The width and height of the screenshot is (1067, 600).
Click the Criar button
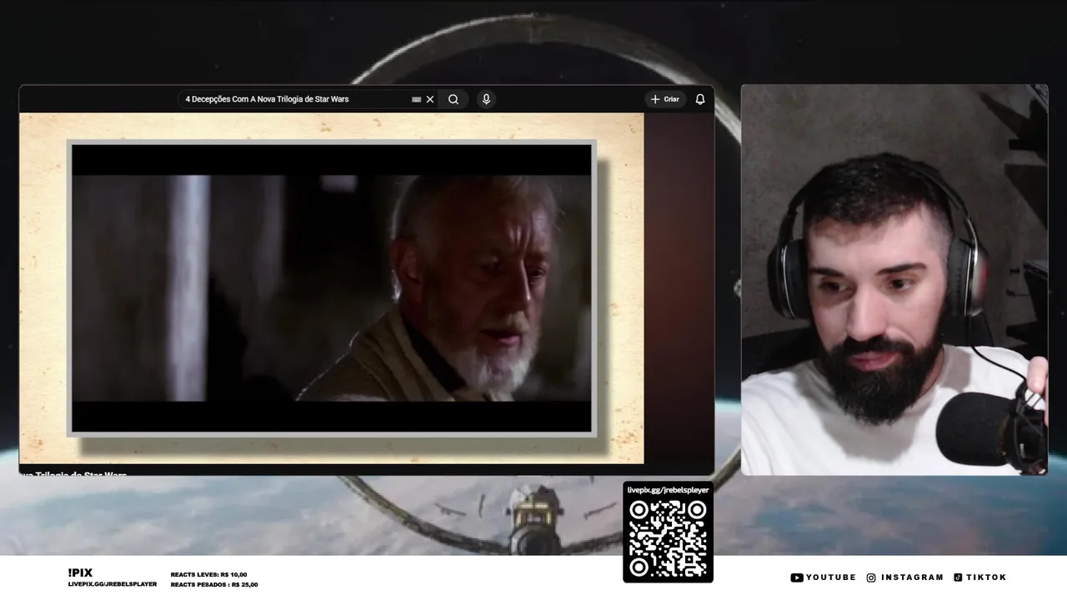(665, 99)
